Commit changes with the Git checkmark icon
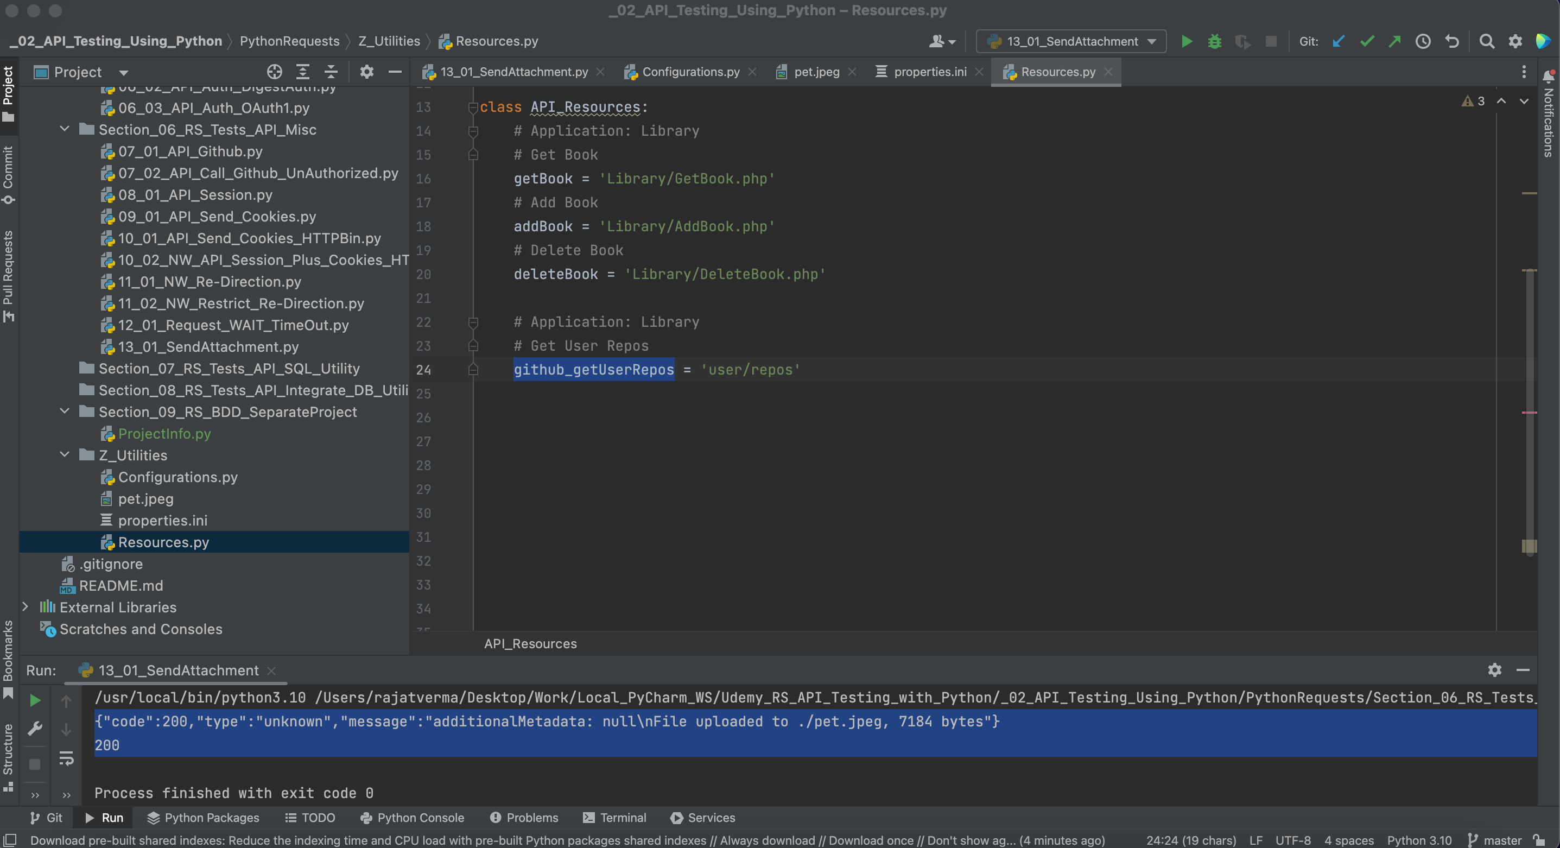 coord(1367,41)
